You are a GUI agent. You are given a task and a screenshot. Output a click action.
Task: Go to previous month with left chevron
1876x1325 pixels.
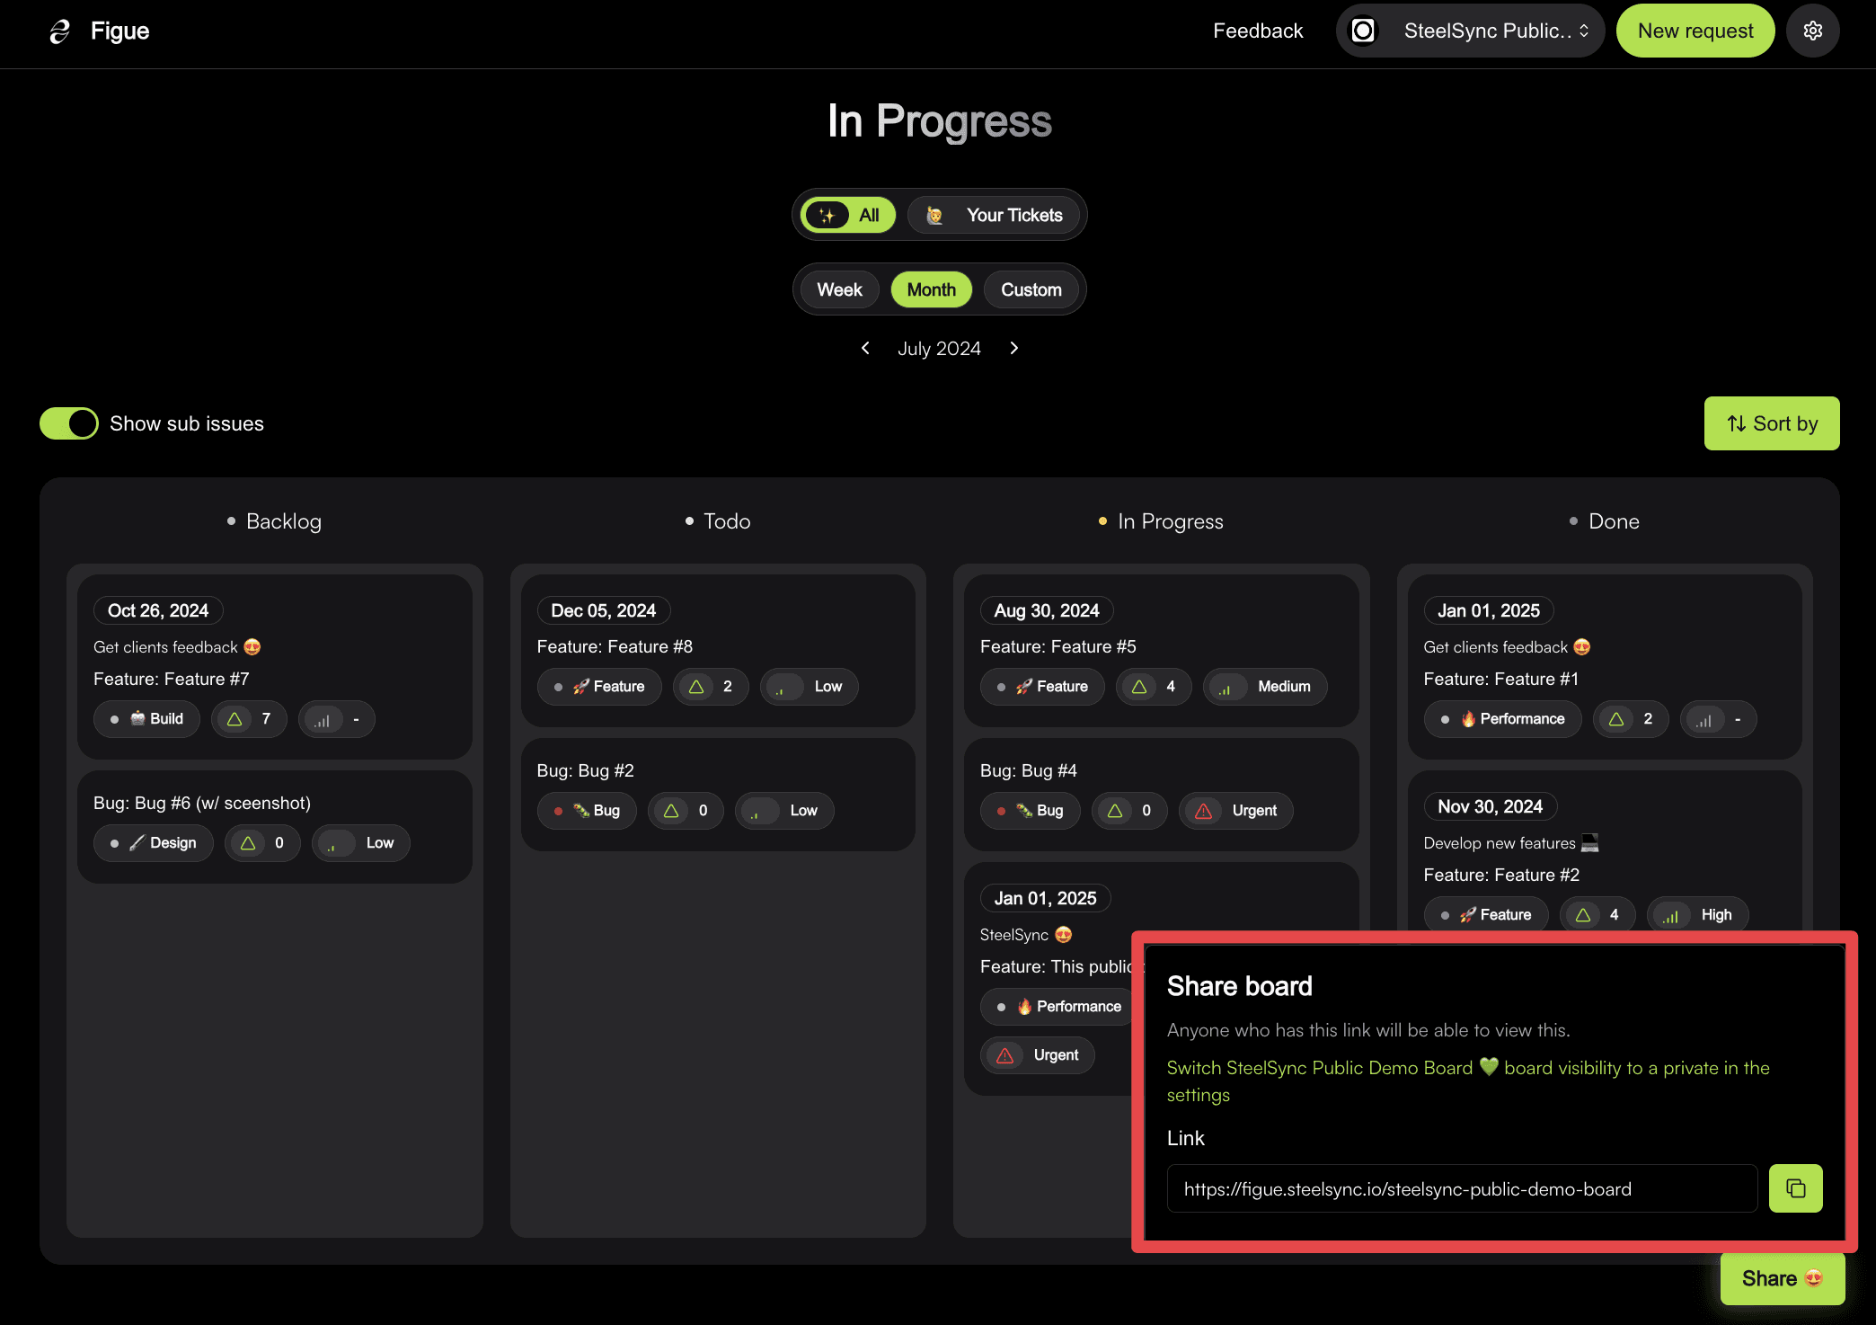tap(865, 348)
